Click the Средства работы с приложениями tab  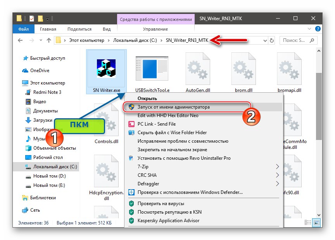(x=156, y=19)
